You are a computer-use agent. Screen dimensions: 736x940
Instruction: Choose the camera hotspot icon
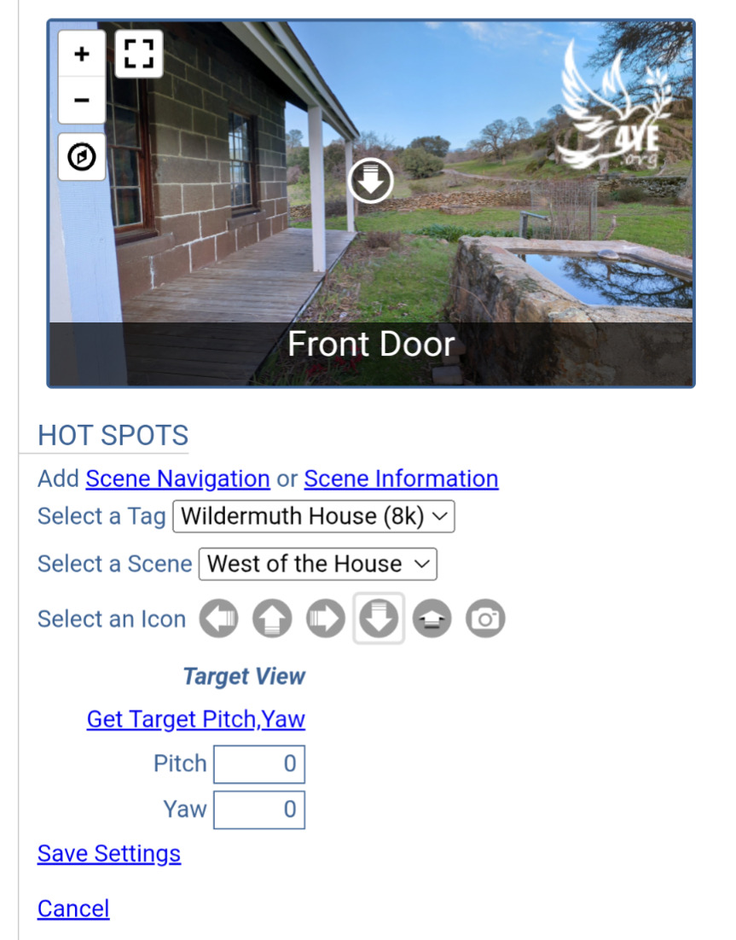click(x=485, y=618)
